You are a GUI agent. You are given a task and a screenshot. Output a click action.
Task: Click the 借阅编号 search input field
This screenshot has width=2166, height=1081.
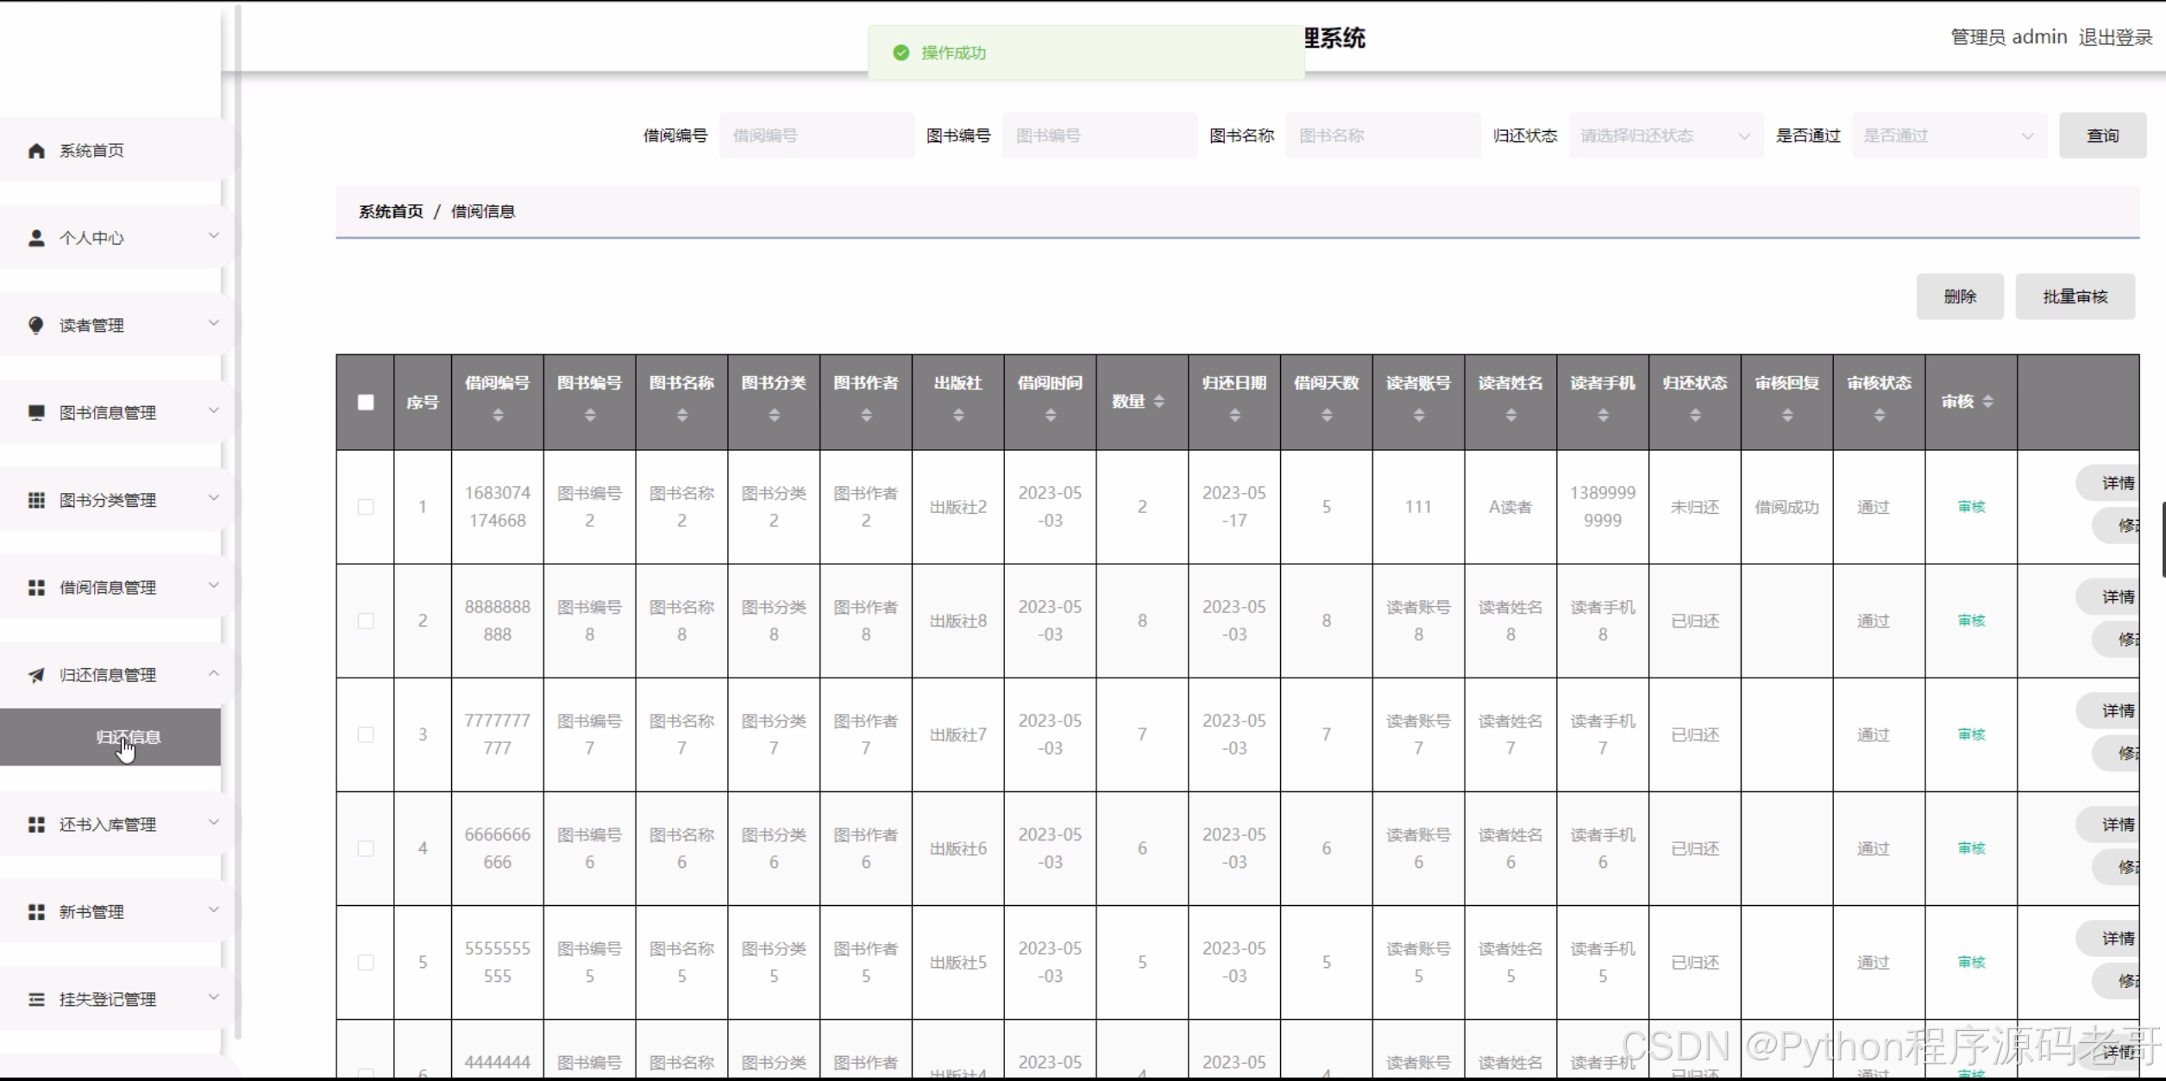point(816,135)
